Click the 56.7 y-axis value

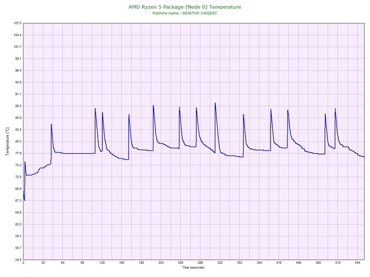point(18,248)
